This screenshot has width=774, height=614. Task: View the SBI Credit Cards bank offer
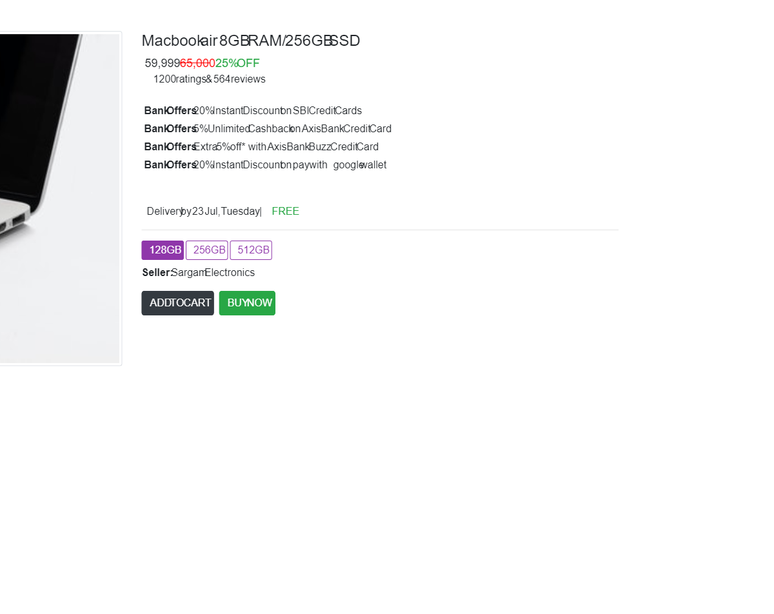point(253,111)
